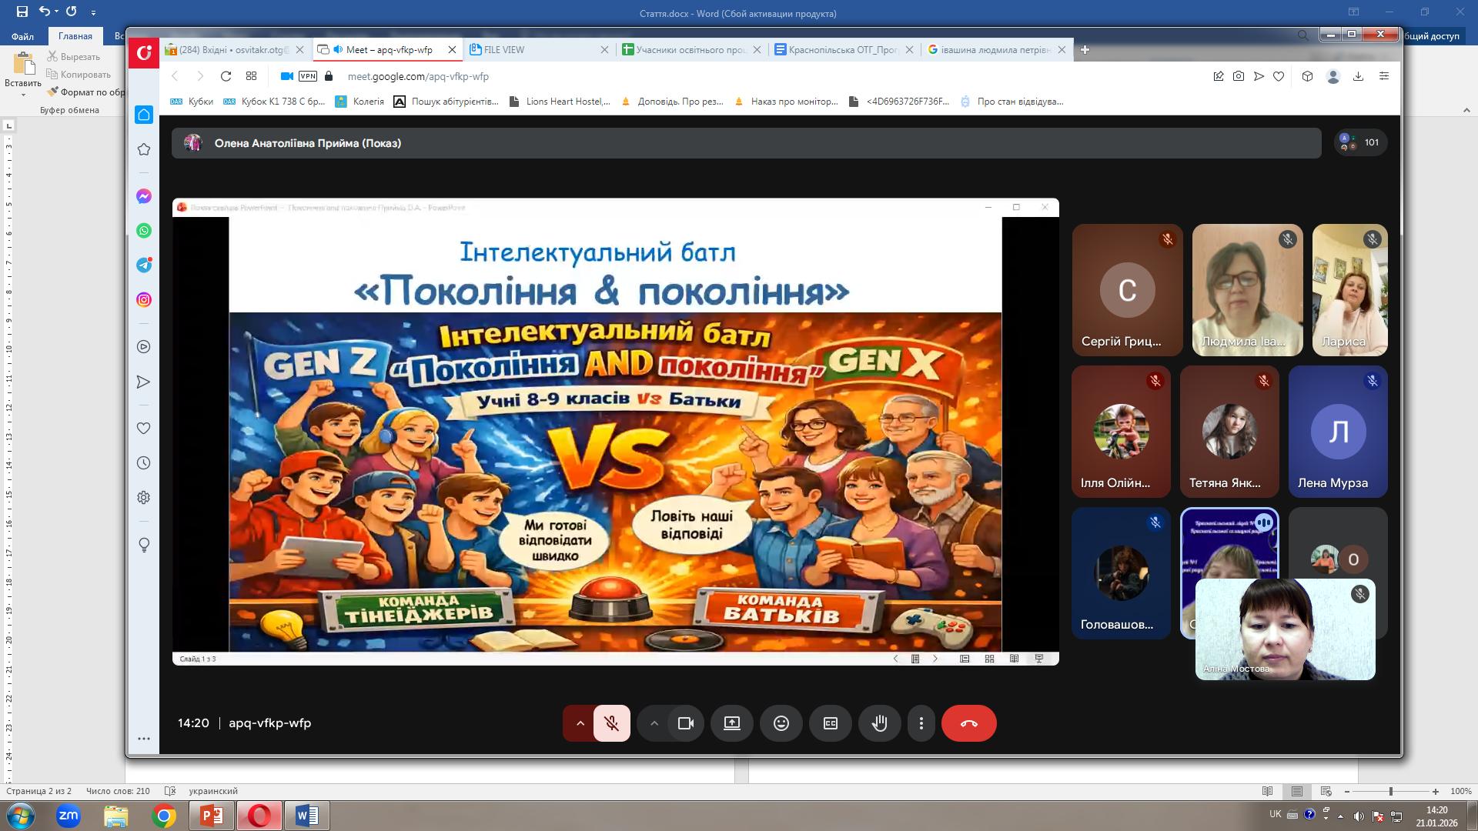This screenshot has width=1478, height=831.
Task: Open participants list showing 101
Action: pos(1361,142)
